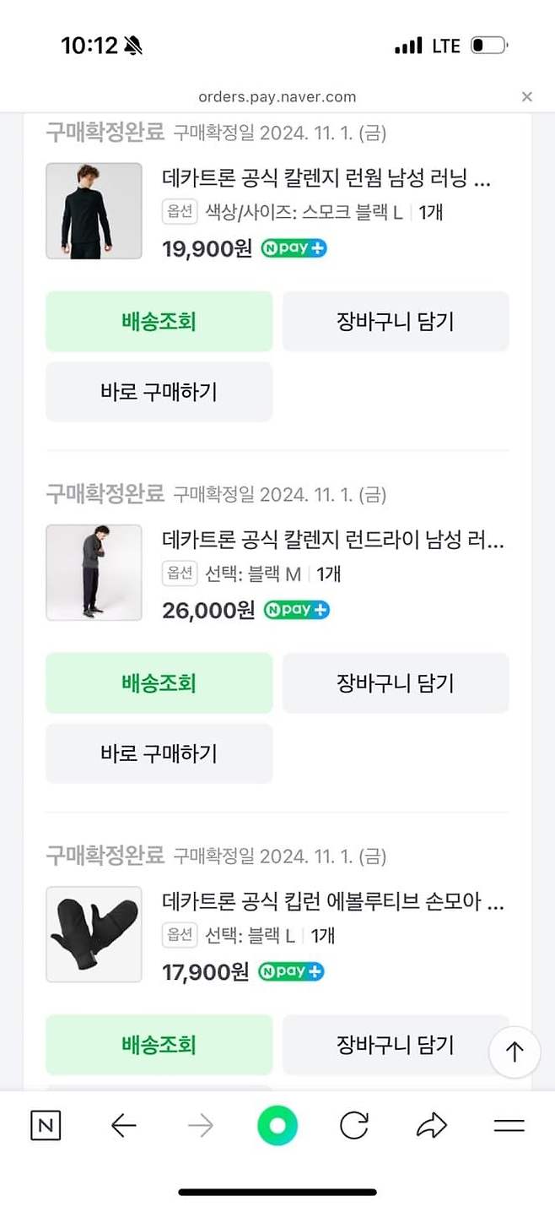Close the browser page with X
555x1207 pixels.
coord(527,97)
